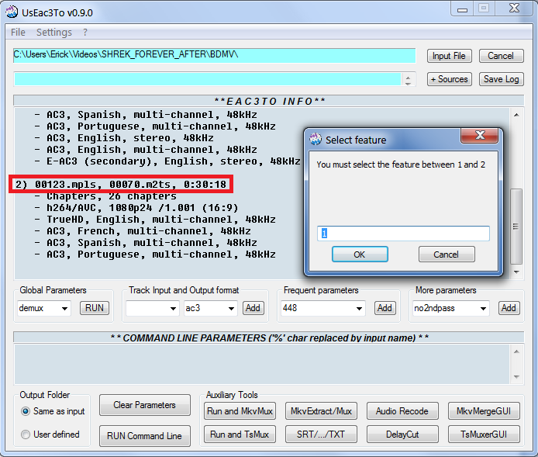Open the File menu

coord(18,33)
